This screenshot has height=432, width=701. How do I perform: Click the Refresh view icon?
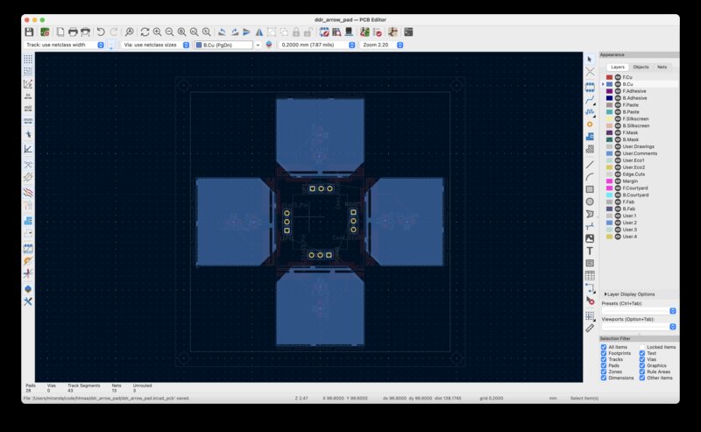click(145, 32)
